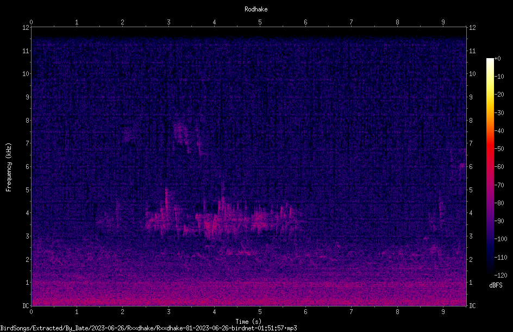Click the "6" tick on the bottom time axis

305,312
